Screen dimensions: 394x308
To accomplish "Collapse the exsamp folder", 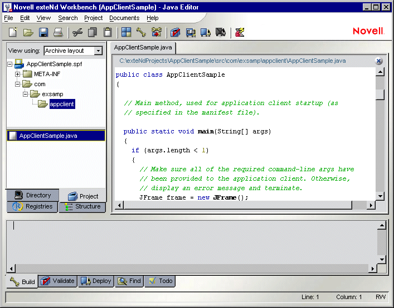I will pyautogui.click(x=25, y=94).
